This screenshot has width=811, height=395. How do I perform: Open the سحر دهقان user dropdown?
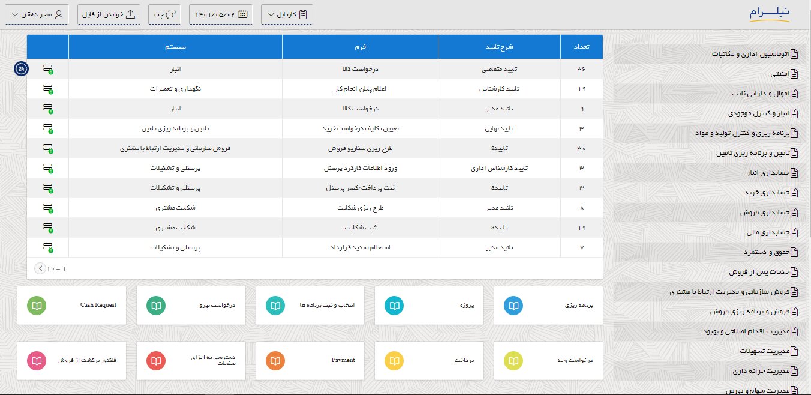click(37, 14)
